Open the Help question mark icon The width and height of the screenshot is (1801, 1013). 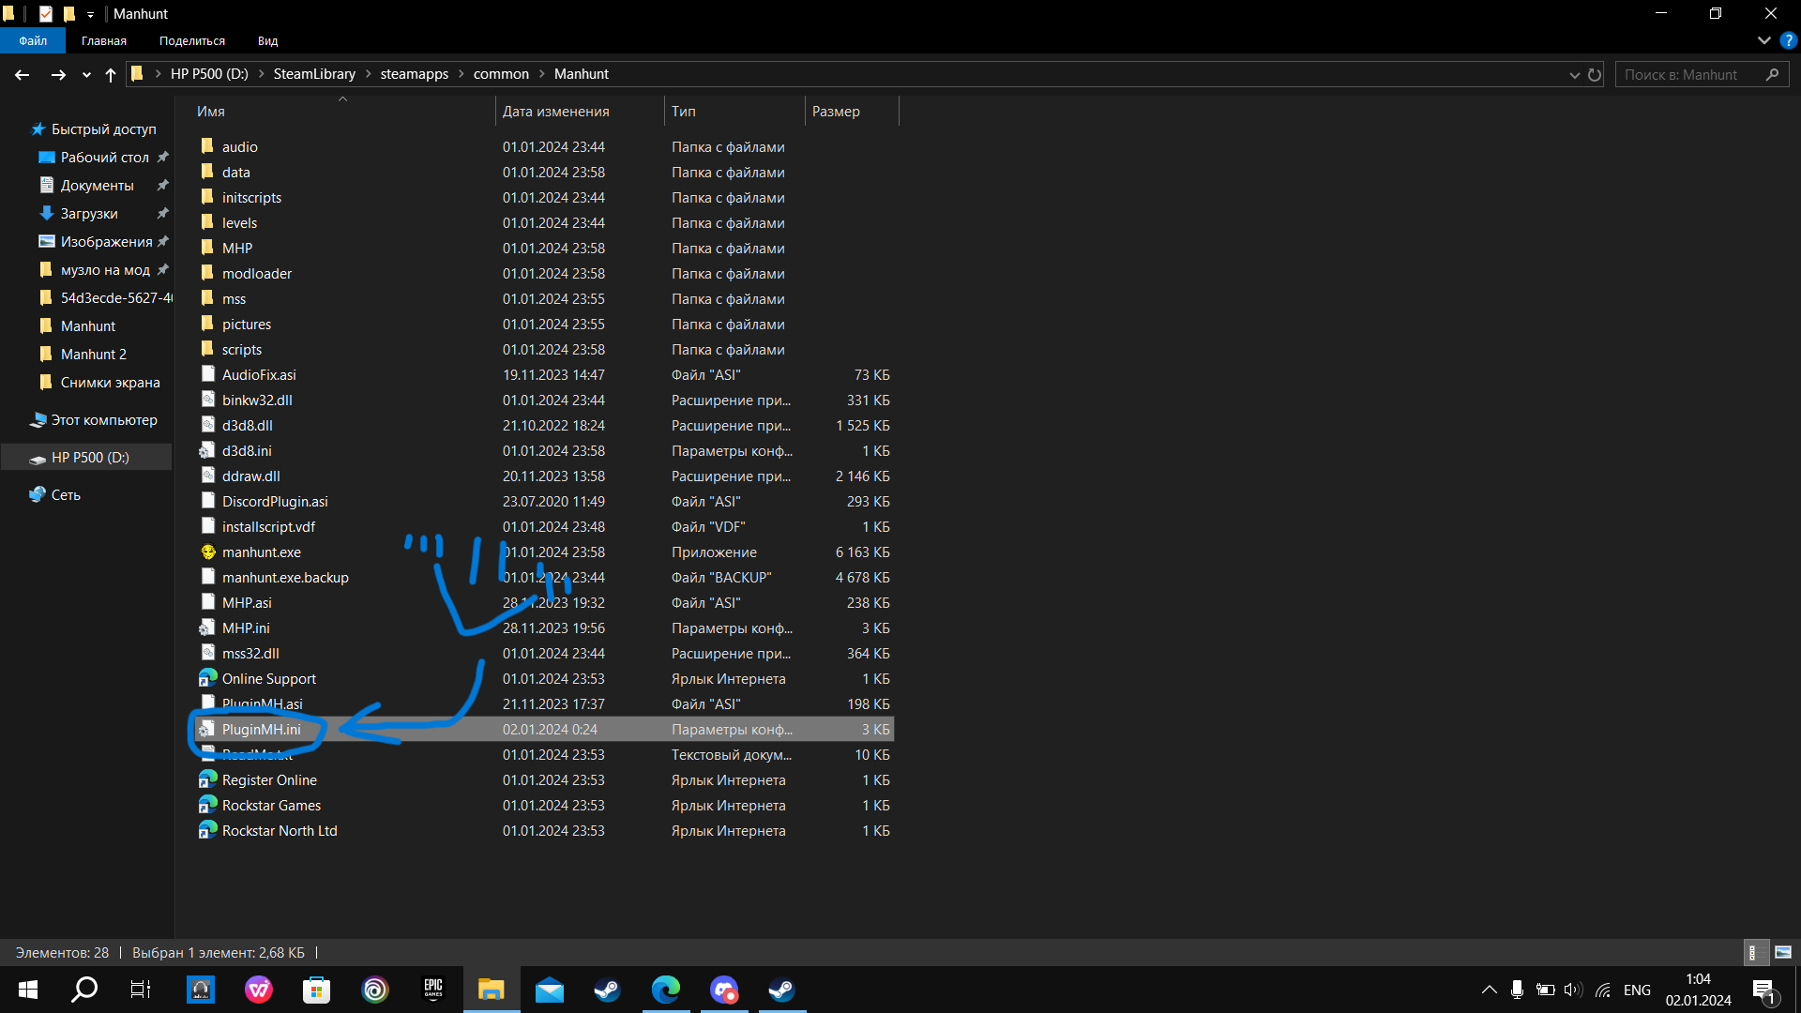(x=1788, y=40)
